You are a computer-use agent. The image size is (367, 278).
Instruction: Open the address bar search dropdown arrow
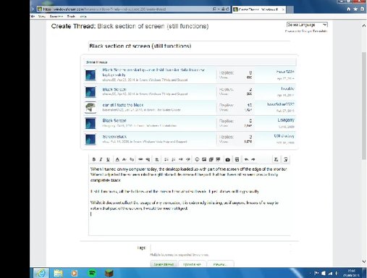(x=219, y=9)
